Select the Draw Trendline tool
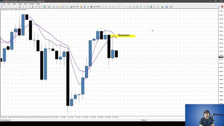Viewport: 224px width, 126px height. pos(16,7)
